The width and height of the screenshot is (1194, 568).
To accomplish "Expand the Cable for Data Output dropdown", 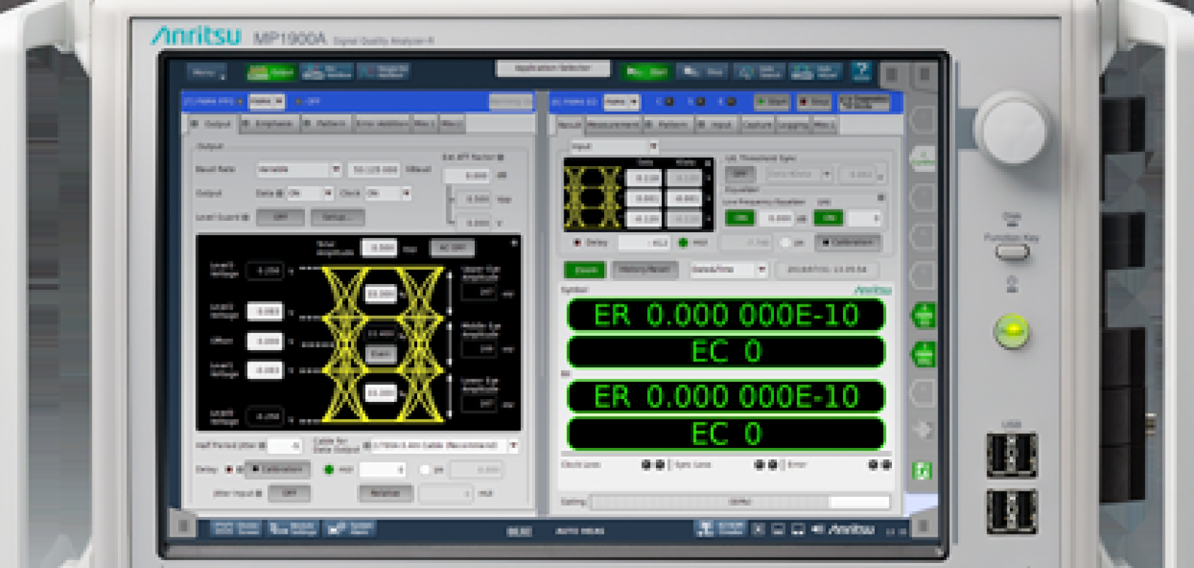I will click(x=513, y=446).
